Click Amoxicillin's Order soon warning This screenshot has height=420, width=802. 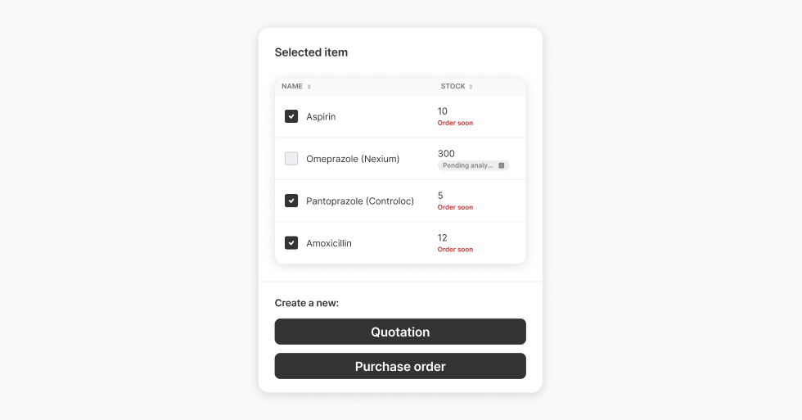[x=455, y=250]
